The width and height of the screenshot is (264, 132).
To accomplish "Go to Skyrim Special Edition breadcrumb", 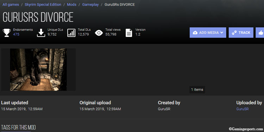I will [43, 5].
